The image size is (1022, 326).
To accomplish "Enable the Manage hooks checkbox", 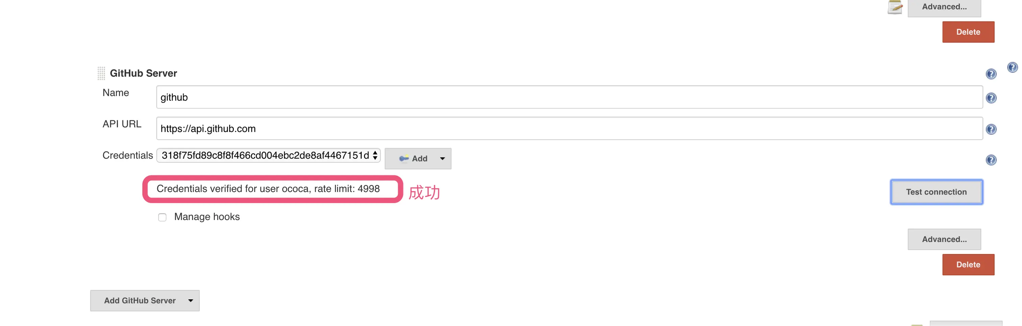I will coord(162,217).
